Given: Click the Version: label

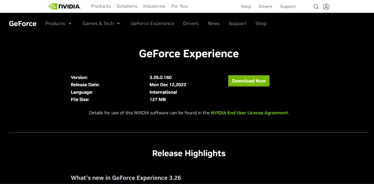Looking at the screenshot, I should [x=79, y=77].
